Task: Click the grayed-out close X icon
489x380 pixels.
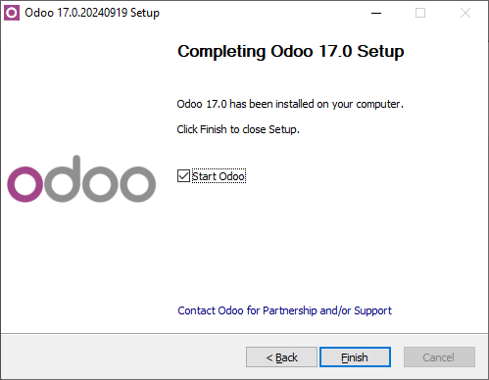Action: pyautogui.click(x=465, y=13)
